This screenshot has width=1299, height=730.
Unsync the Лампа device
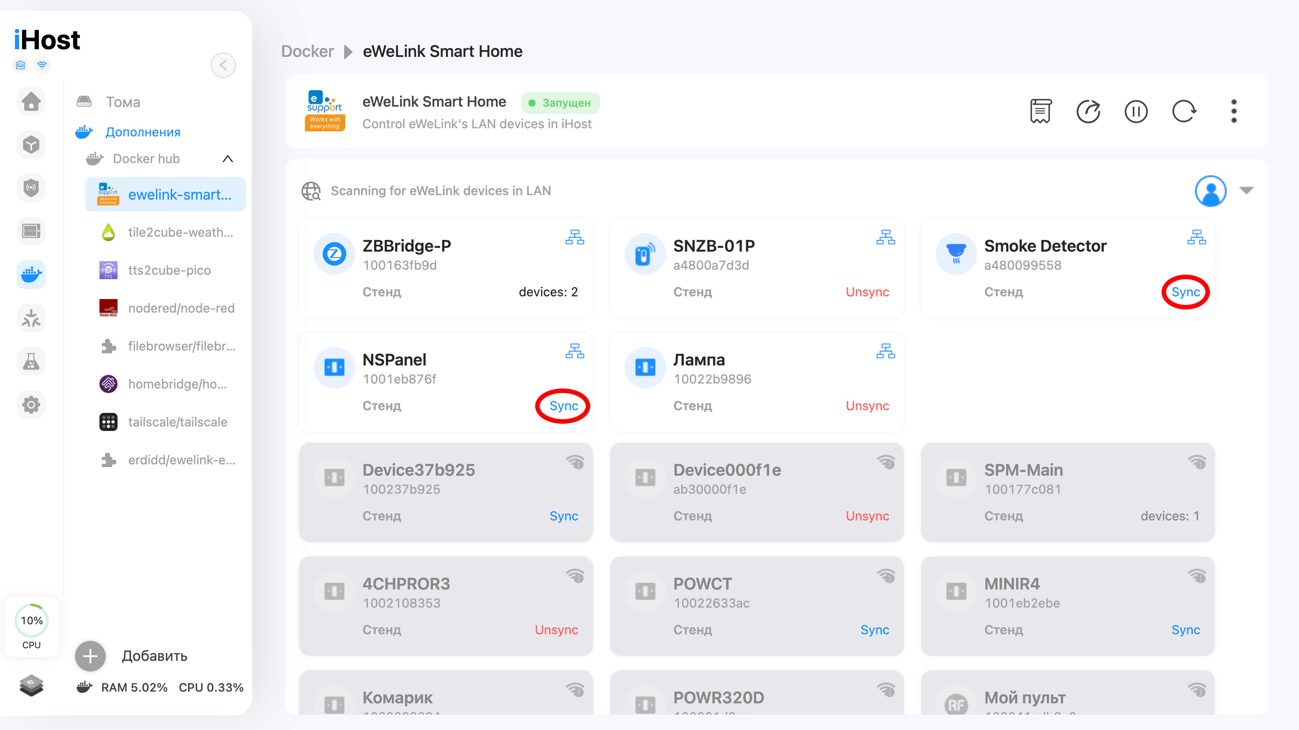click(x=867, y=406)
